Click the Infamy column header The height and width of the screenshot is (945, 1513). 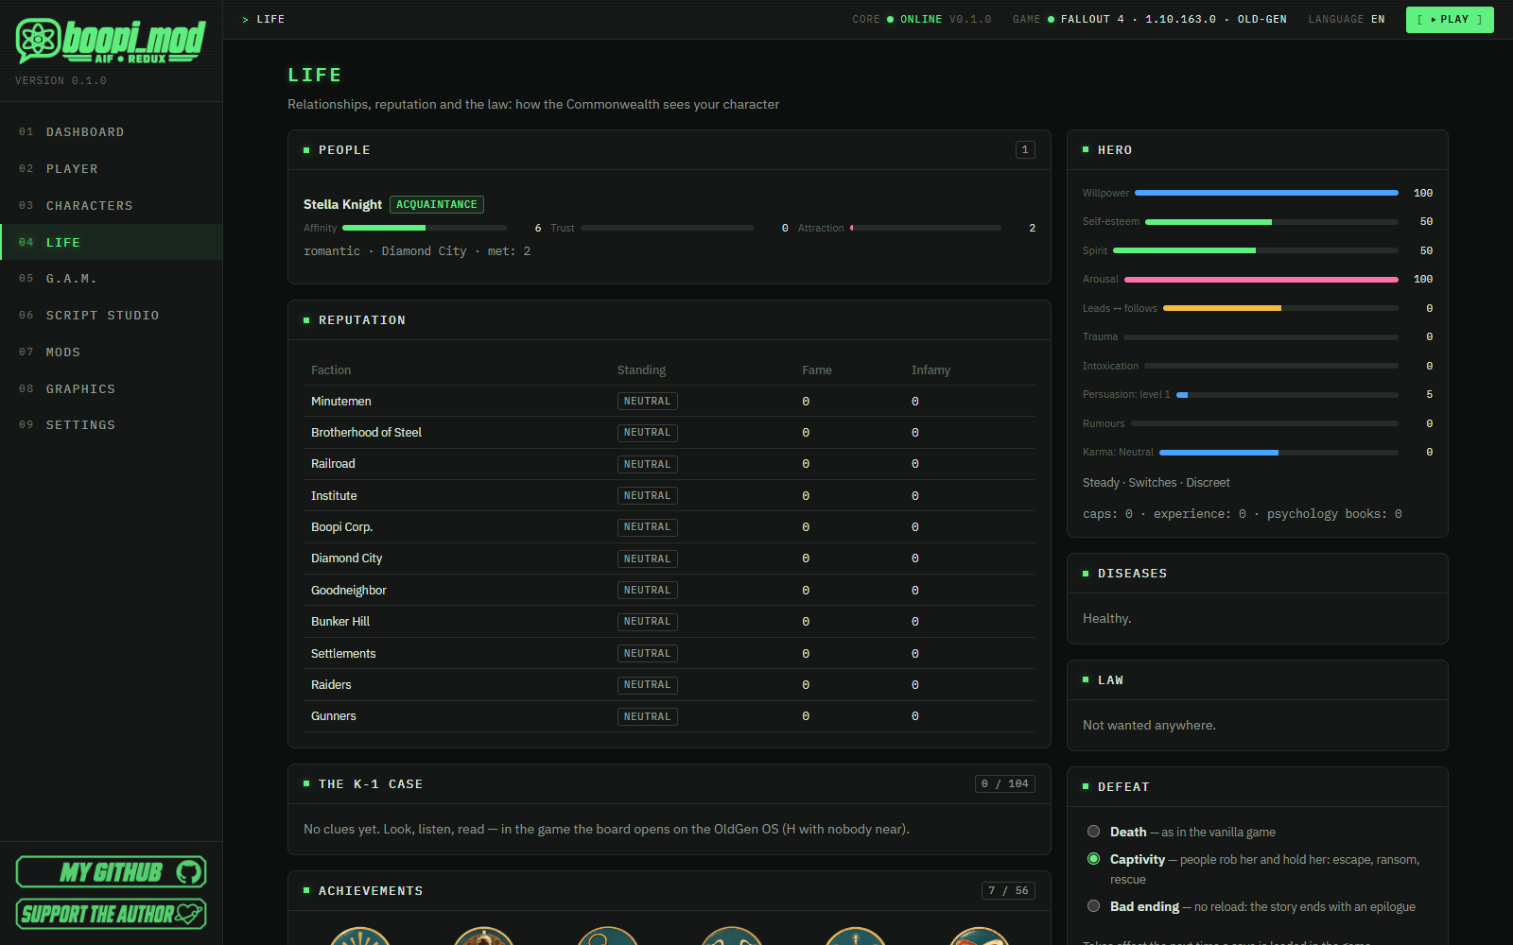click(930, 370)
